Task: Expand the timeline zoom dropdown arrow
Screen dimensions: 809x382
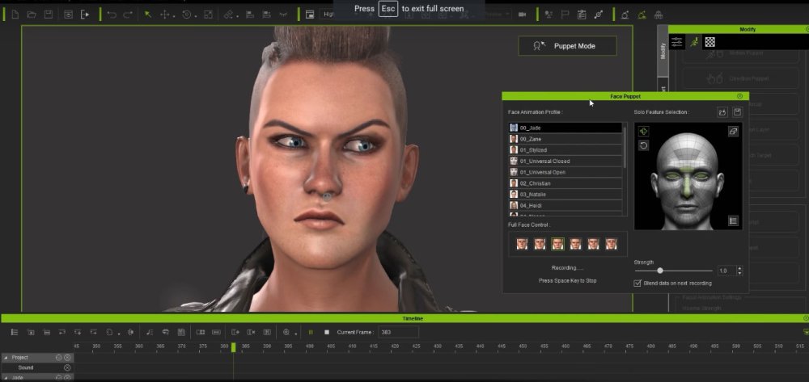Action: pos(295,334)
